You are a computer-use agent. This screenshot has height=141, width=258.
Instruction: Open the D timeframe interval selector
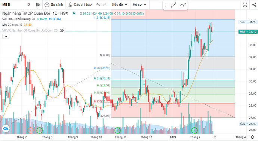click(x=28, y=4)
